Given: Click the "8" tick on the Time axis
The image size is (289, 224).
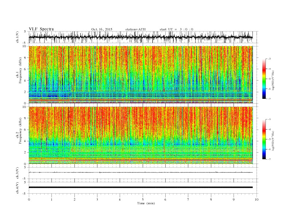Looking at the screenshot, I should coord(211,199).
